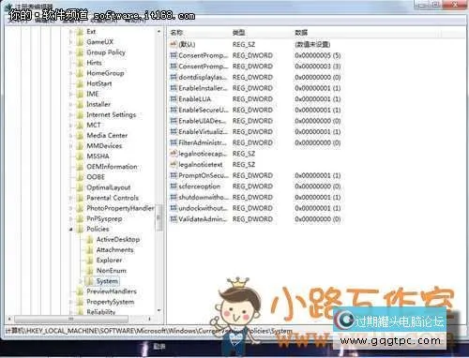Click the PromptOnSecu... value icon
469x358 pixels.
(174, 175)
